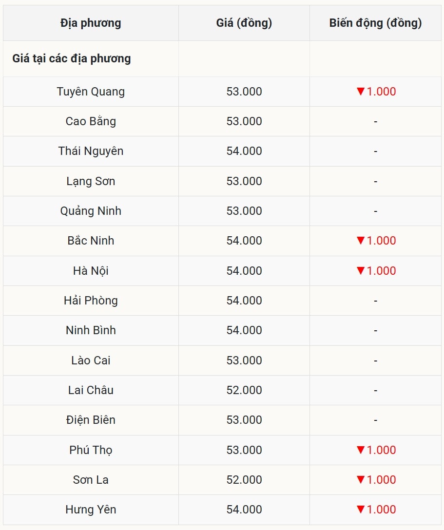
Task: Click the Lào Cai province name
Action: [x=91, y=360]
